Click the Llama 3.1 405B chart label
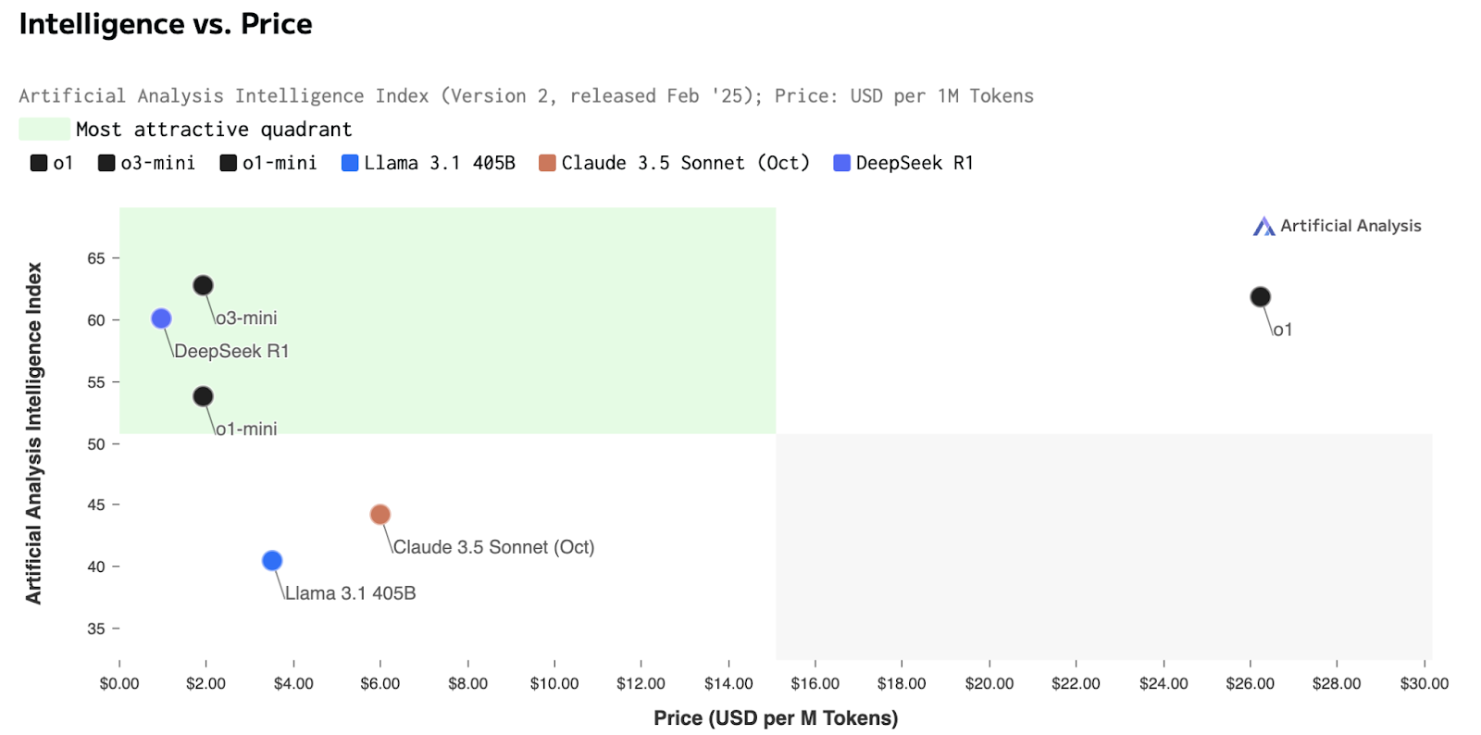This screenshot has width=1481, height=735. pos(350,593)
